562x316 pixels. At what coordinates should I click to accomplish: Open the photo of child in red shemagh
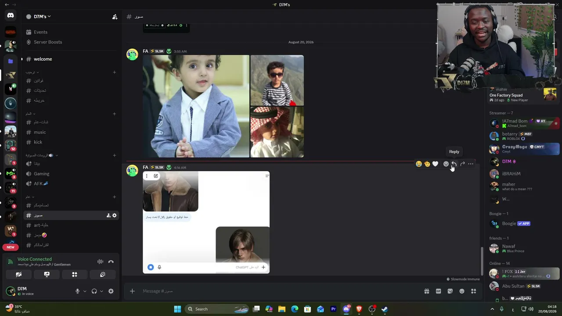(x=277, y=132)
